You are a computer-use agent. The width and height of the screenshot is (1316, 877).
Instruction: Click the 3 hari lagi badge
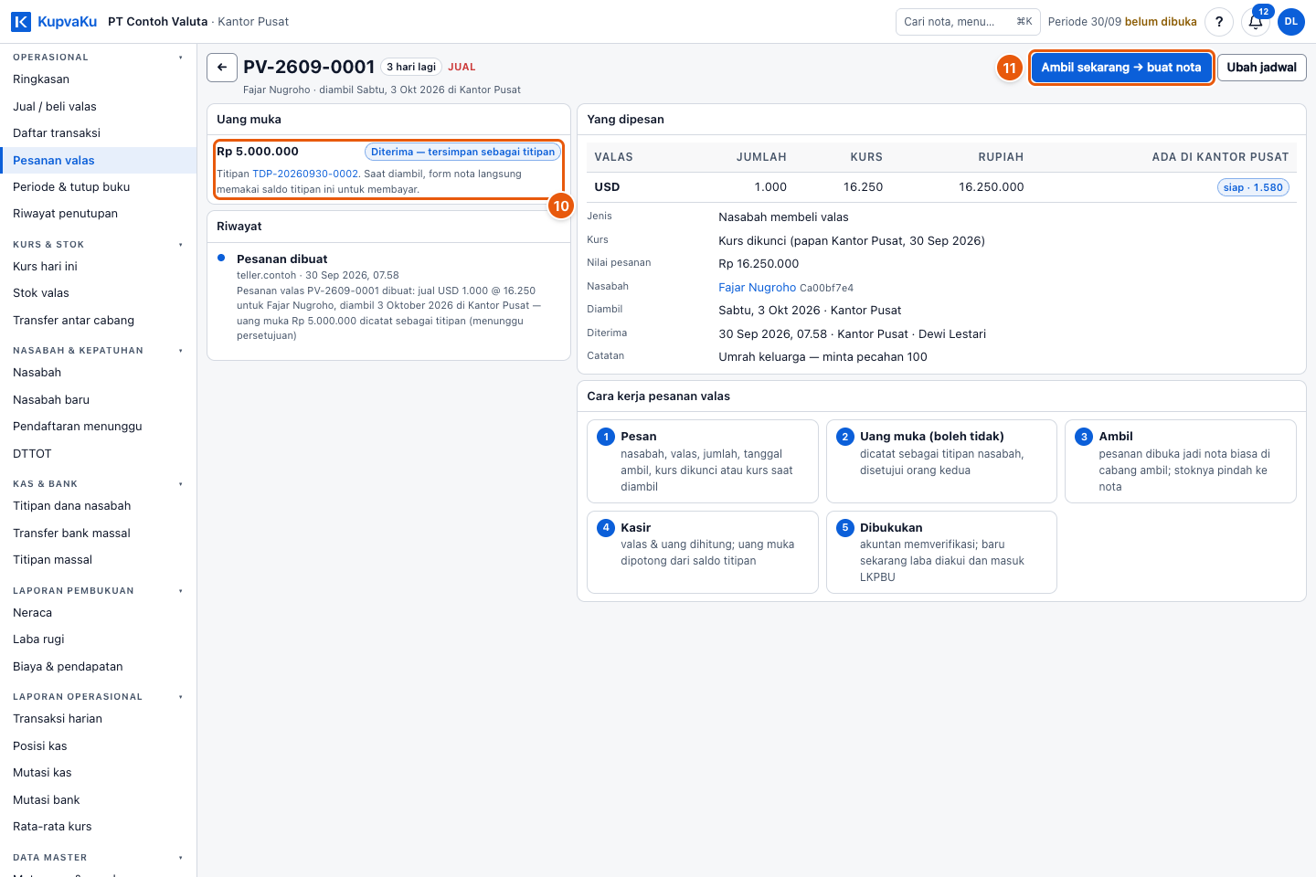[x=411, y=67]
